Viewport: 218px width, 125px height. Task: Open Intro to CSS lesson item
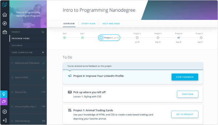tap(28, 92)
